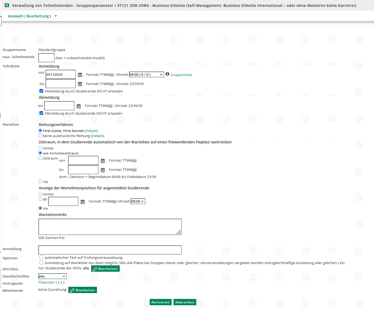
Task: Click the info icon beside Gruppenliste
Action: pyautogui.click(x=167, y=74)
